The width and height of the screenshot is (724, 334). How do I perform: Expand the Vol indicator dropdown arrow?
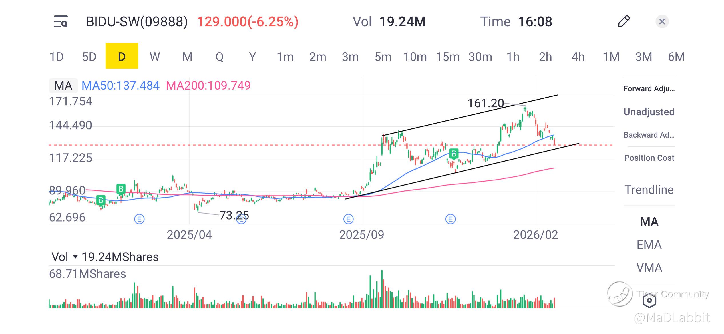tap(75, 257)
